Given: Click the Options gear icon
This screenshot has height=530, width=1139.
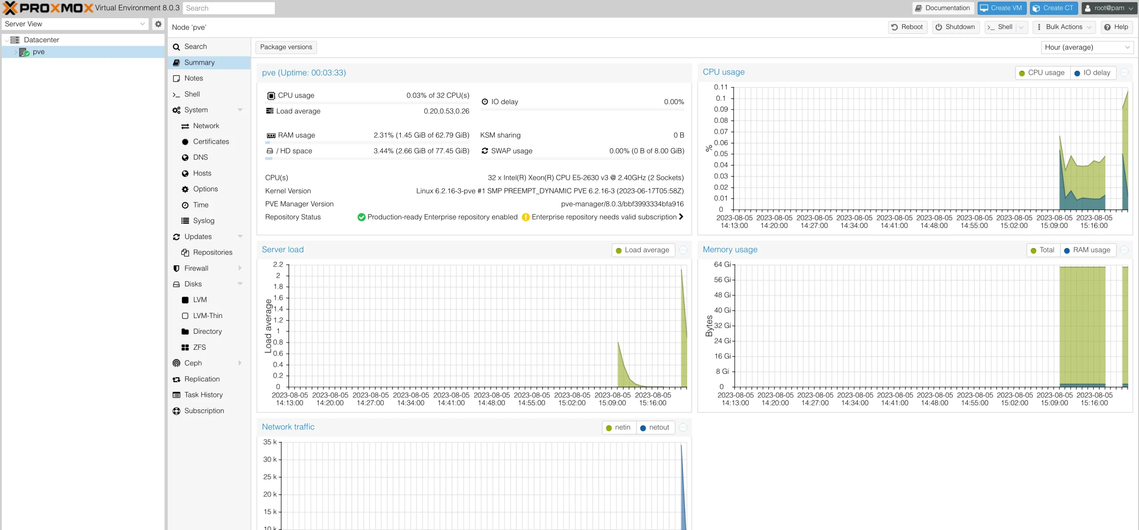Looking at the screenshot, I should coord(185,189).
